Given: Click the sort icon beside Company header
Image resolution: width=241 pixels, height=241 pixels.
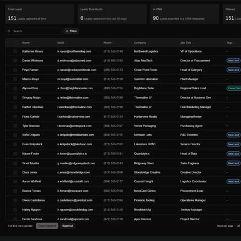Looking at the screenshot, I should click(148, 43).
